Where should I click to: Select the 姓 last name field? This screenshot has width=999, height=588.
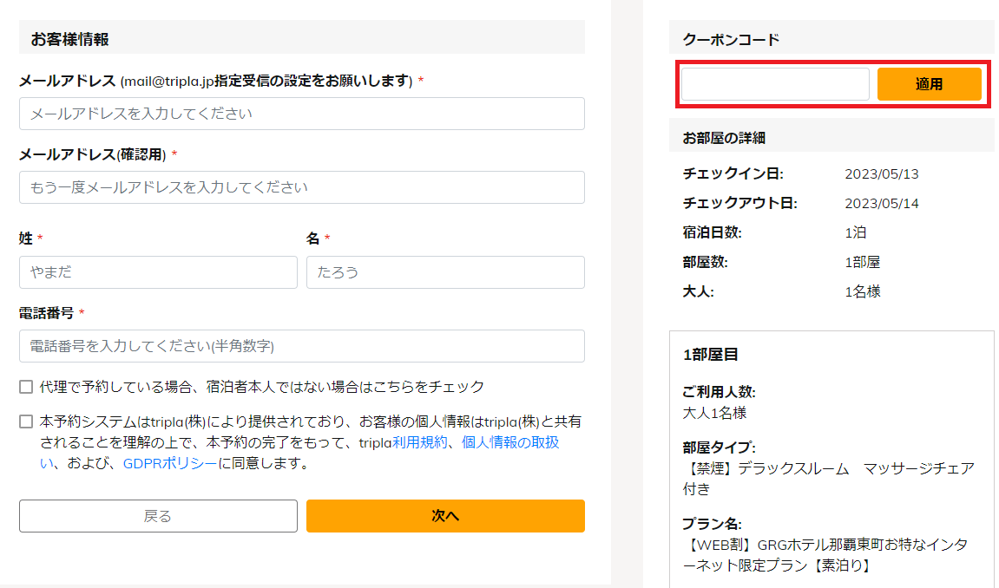point(158,272)
